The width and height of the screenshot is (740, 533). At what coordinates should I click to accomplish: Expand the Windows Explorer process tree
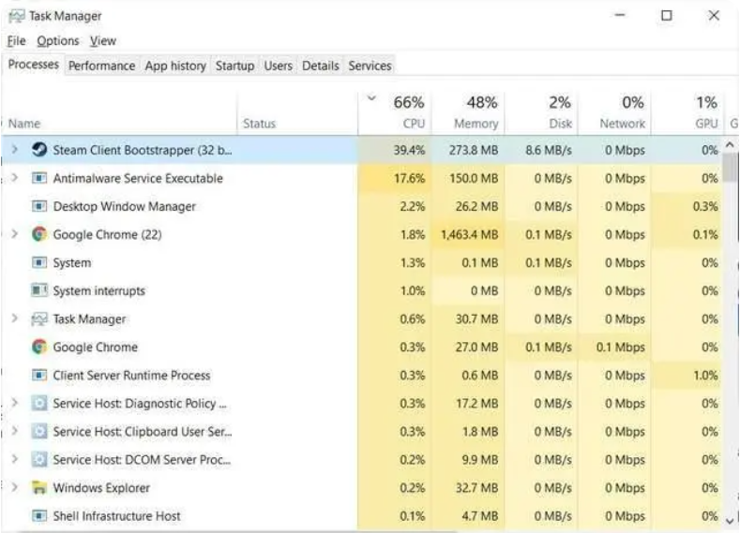[14, 488]
